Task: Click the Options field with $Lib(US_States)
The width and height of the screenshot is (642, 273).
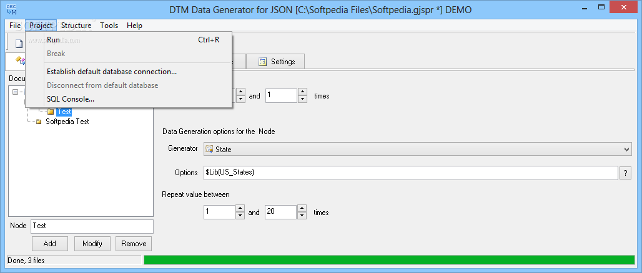Action: [x=411, y=173]
